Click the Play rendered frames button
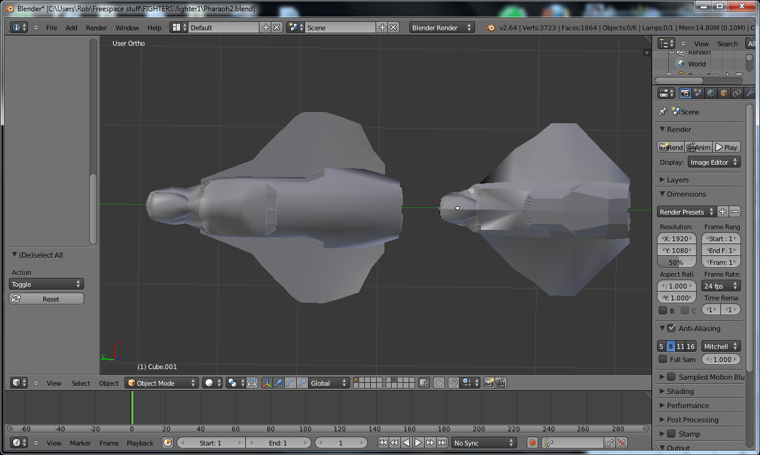760x455 pixels. coord(726,147)
